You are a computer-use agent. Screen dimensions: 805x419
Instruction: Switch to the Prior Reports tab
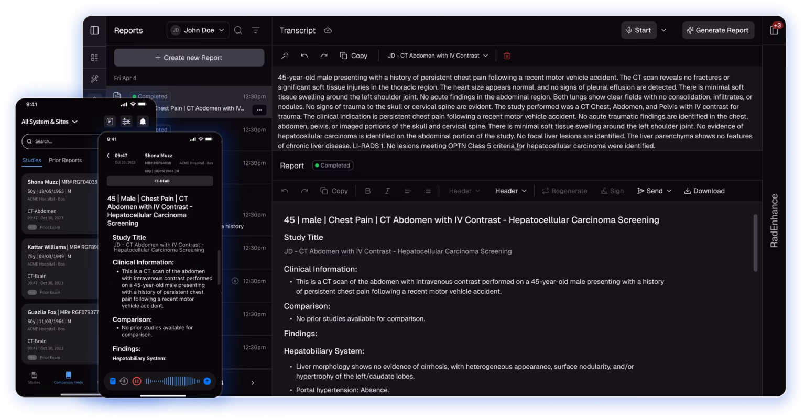click(x=65, y=160)
